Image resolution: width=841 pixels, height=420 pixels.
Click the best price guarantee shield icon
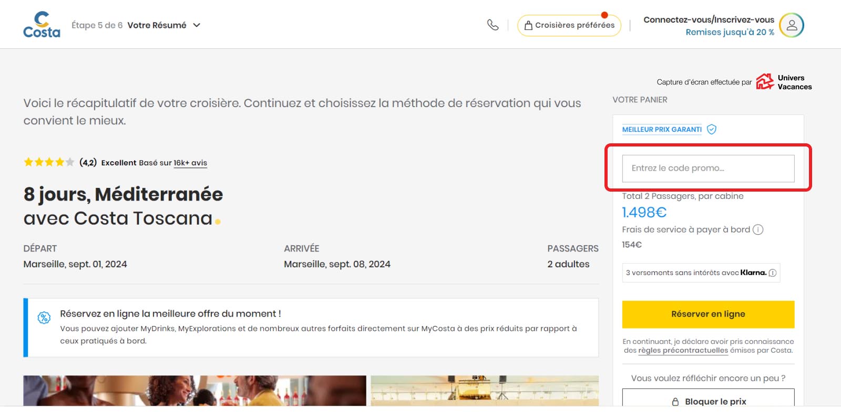coord(712,129)
